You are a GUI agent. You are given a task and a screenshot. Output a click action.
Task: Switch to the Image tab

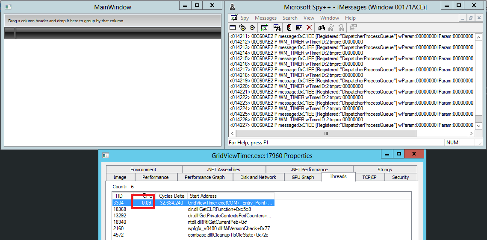click(120, 177)
